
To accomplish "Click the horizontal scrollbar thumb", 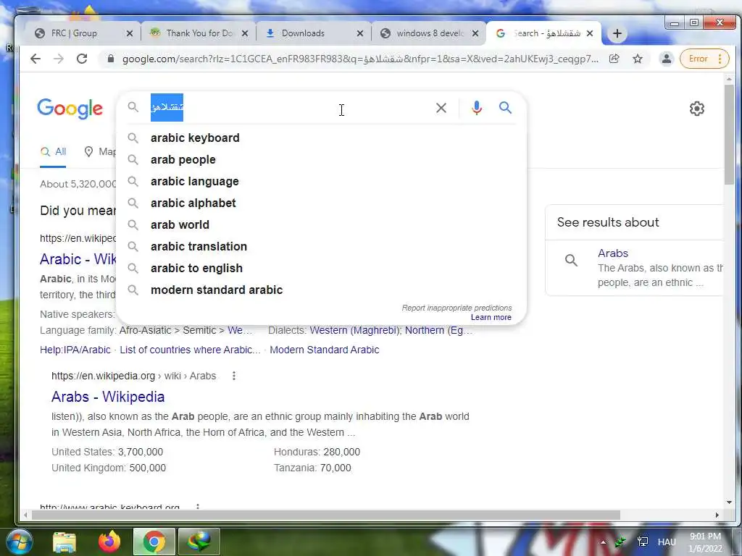I will click(x=325, y=515).
